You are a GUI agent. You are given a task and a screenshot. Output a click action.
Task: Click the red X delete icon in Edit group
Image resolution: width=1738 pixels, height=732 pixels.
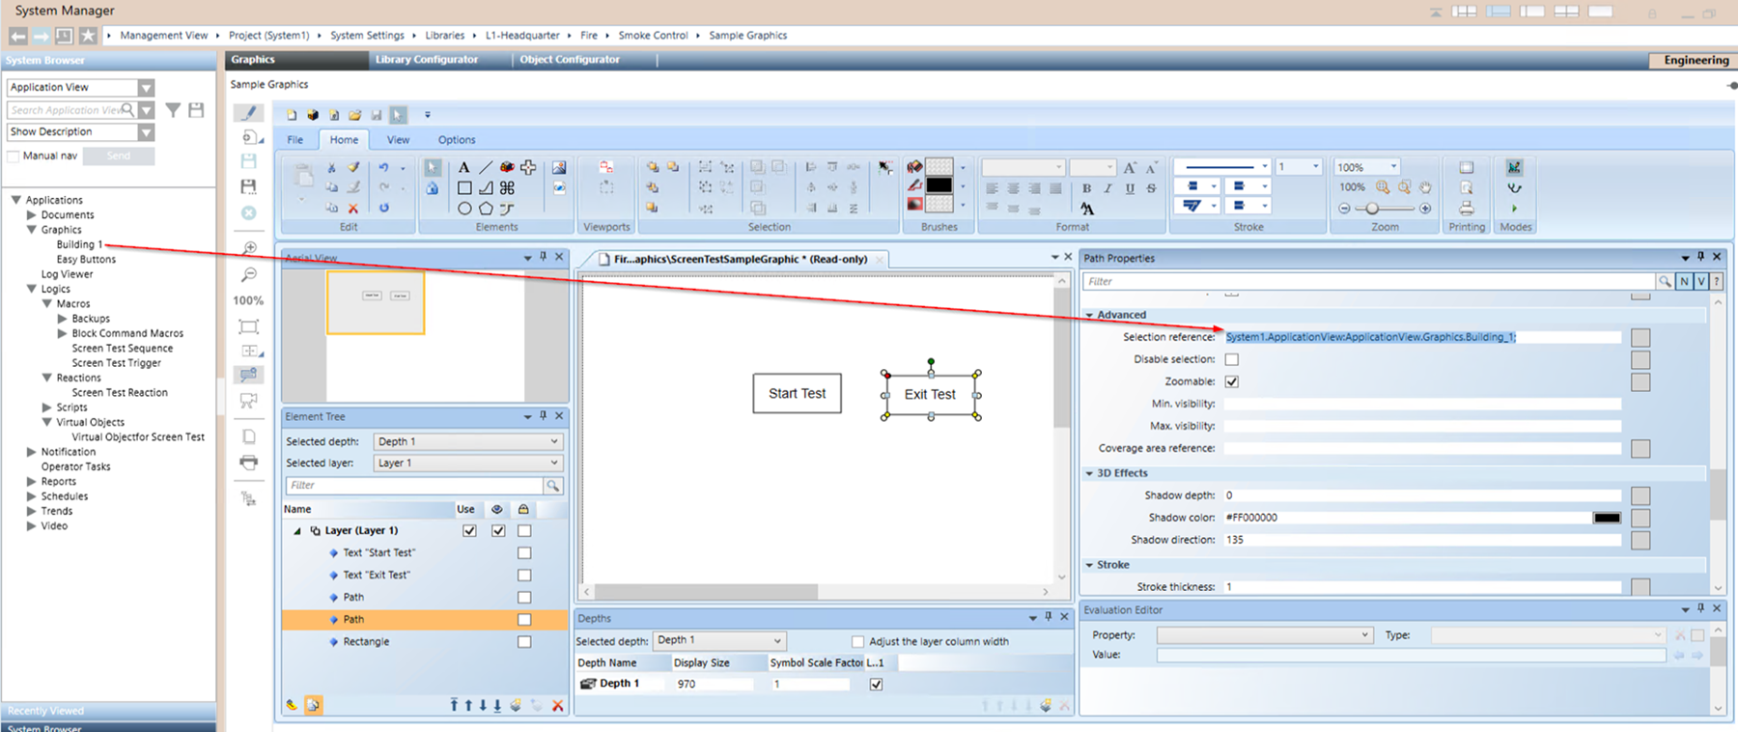(353, 208)
